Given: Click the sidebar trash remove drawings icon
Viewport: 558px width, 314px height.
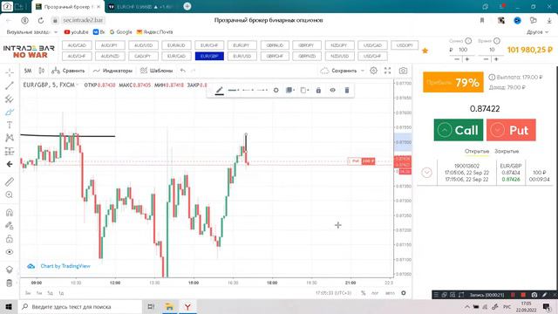Looking at the screenshot, I should (x=10, y=283).
